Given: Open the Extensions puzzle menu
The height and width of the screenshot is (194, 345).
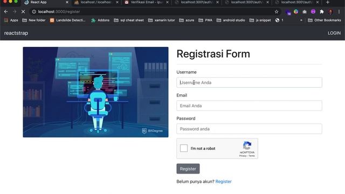Looking at the screenshot, I should pyautogui.click(x=322, y=12).
